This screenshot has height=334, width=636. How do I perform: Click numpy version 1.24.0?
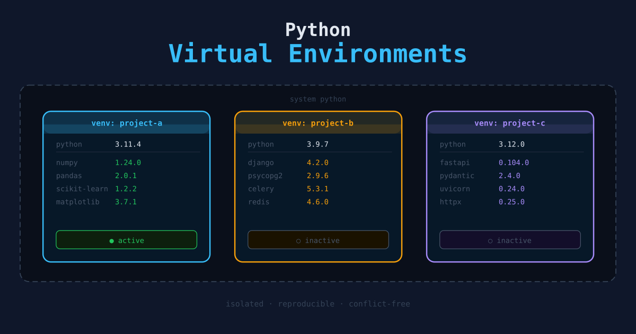128,163
